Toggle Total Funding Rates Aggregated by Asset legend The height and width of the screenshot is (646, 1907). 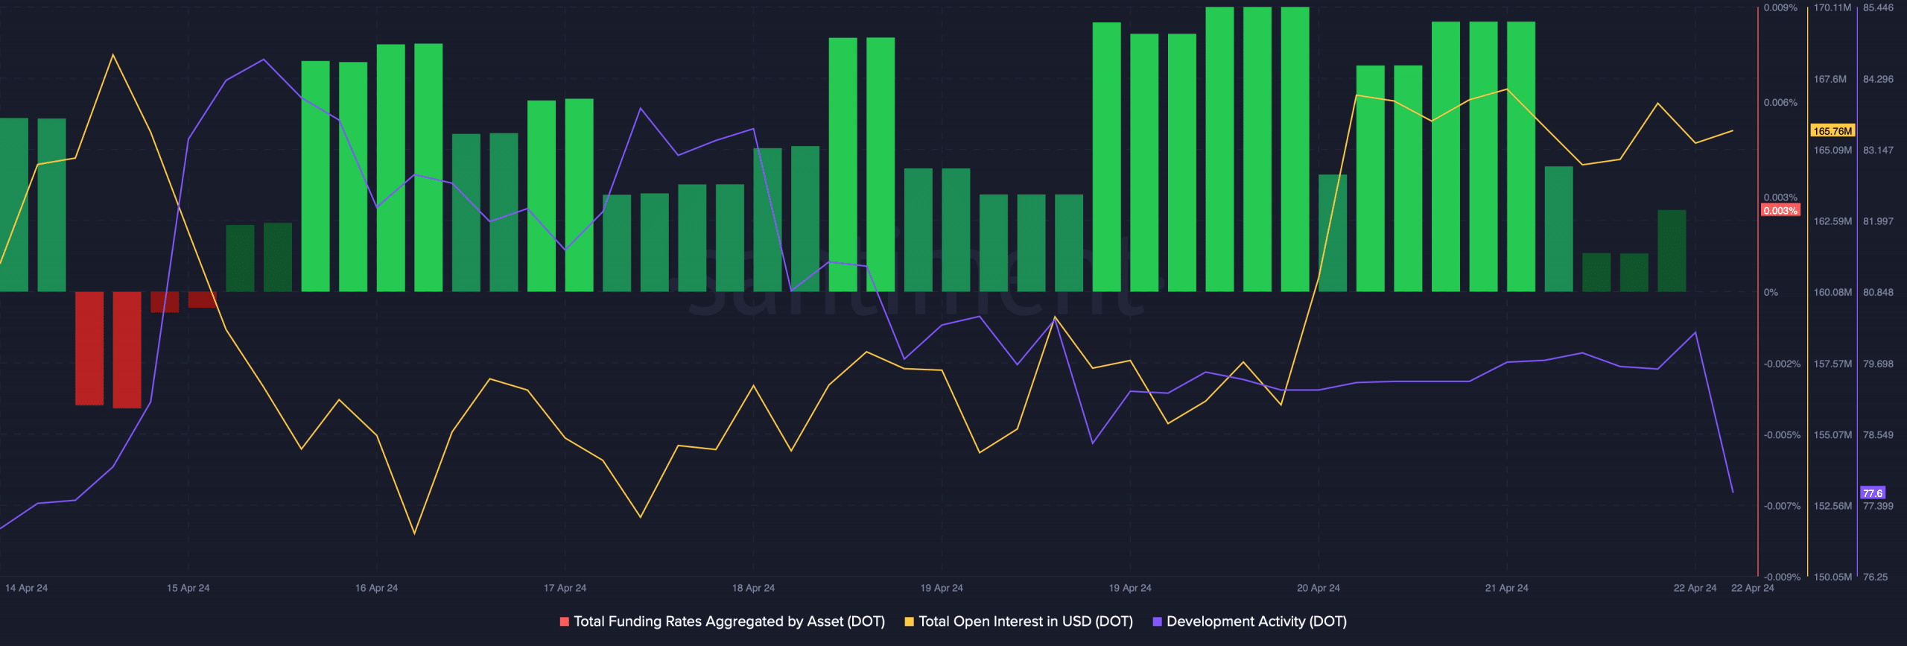pos(729,621)
